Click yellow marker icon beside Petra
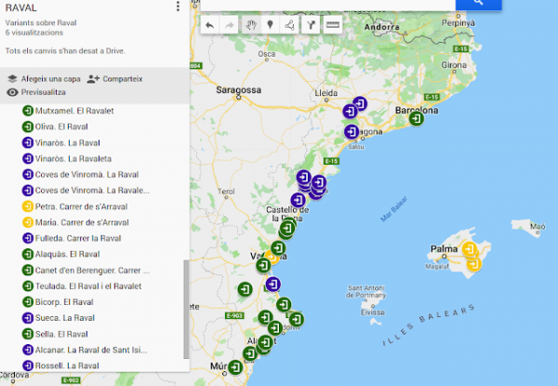Viewport: 558px width, 386px height. point(28,206)
